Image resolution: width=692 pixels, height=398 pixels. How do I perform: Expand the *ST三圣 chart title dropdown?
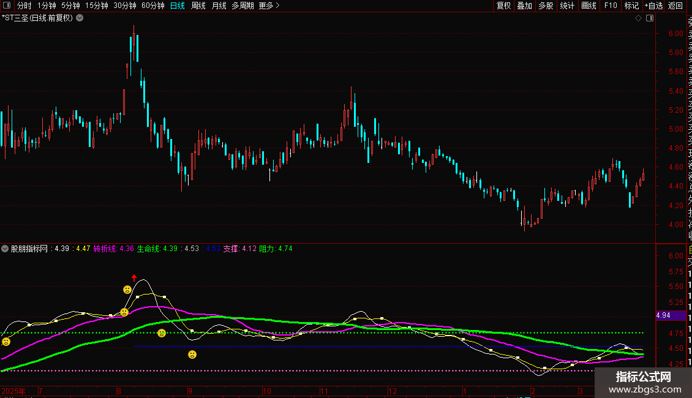pos(80,18)
